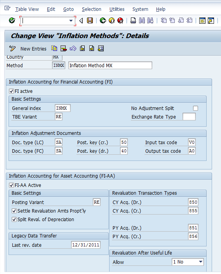
Task: Click the green checkmark Enter icon
Action: click(12, 21)
